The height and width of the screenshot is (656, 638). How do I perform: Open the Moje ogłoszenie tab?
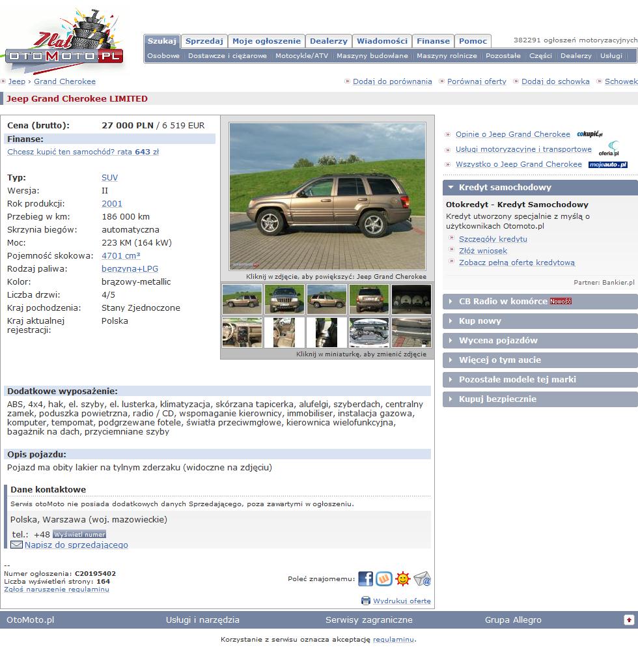(267, 41)
